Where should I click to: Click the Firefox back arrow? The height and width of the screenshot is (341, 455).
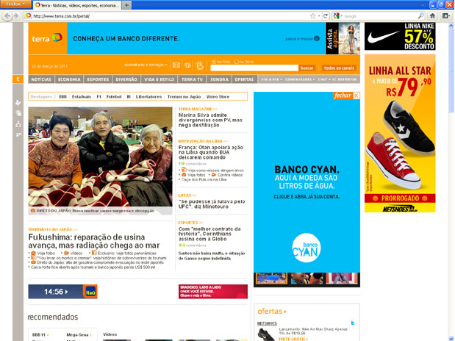pyautogui.click(x=7, y=15)
